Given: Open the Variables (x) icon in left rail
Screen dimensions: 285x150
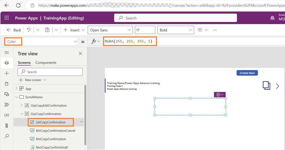Looking at the screenshot, I should pos(7,115).
